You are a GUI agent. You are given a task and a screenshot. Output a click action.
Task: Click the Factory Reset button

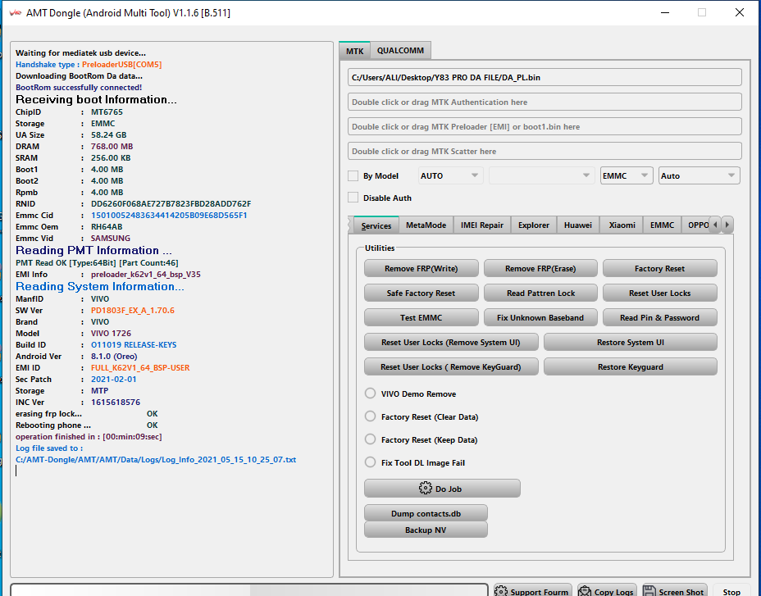659,268
